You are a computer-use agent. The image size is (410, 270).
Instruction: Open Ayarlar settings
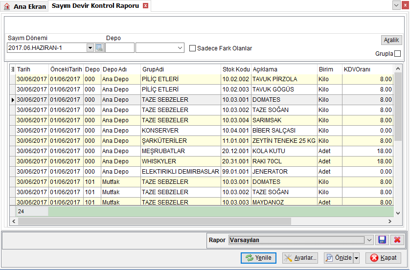(x=300, y=258)
